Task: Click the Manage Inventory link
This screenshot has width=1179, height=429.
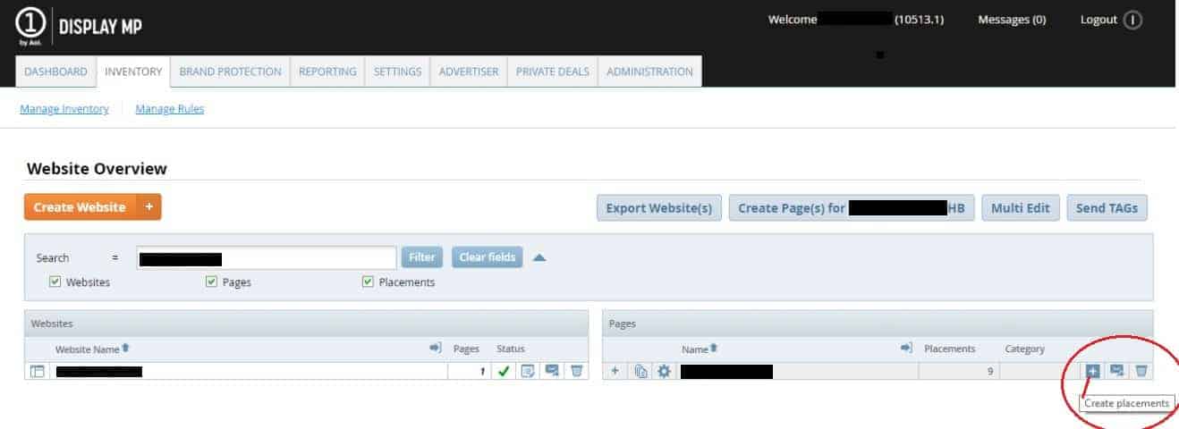Action: pos(64,109)
